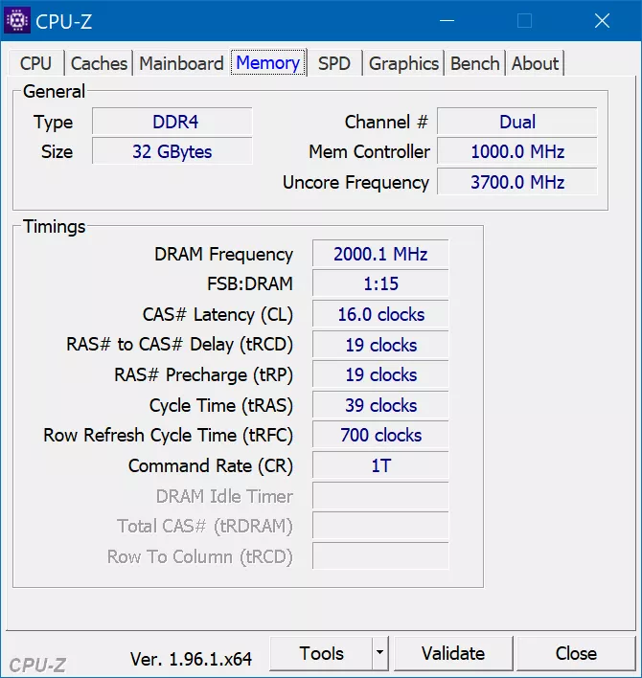The height and width of the screenshot is (678, 642).
Task: Click the empty Row To Column field
Action: point(380,556)
